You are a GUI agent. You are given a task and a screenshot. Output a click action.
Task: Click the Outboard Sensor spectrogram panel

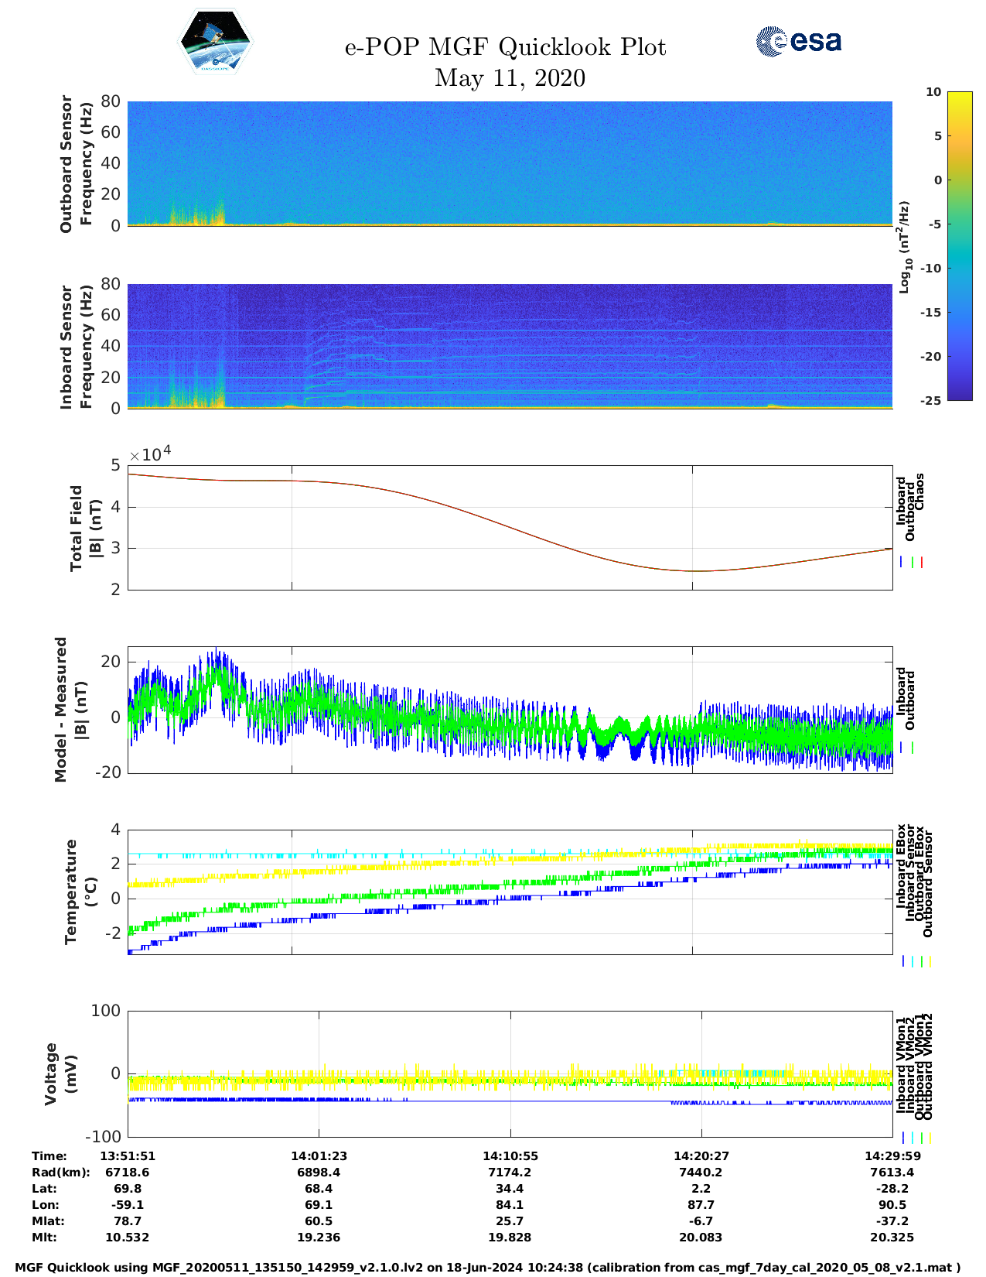[x=510, y=163]
